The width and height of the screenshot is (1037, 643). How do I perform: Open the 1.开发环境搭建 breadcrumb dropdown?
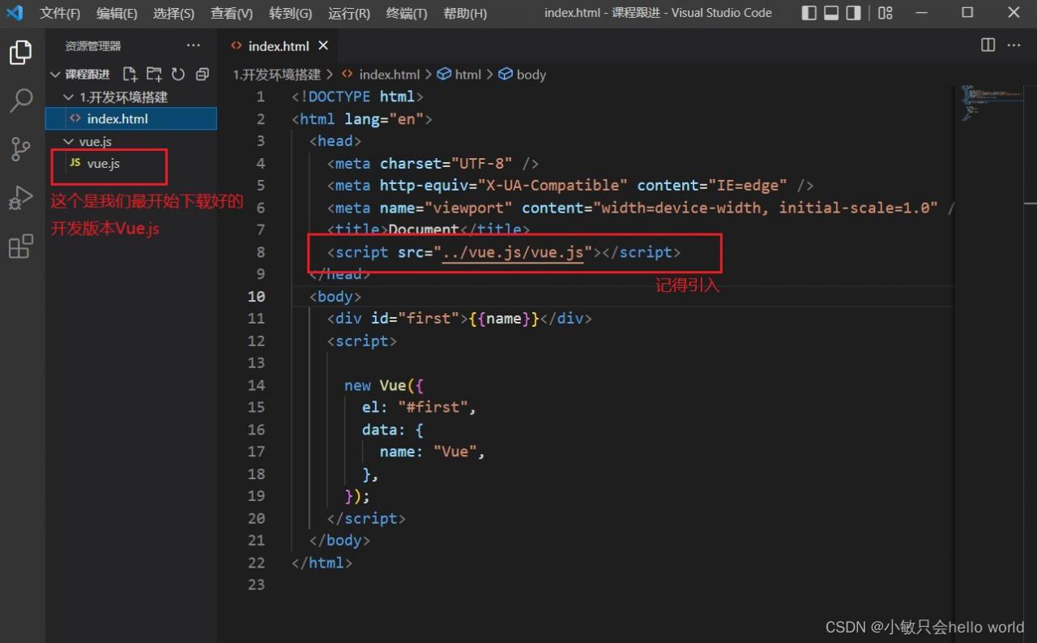(277, 75)
